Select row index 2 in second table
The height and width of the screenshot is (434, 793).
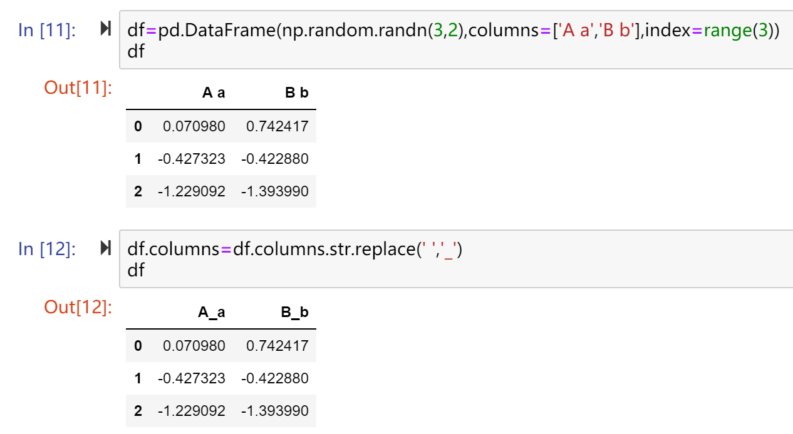pyautogui.click(x=138, y=411)
